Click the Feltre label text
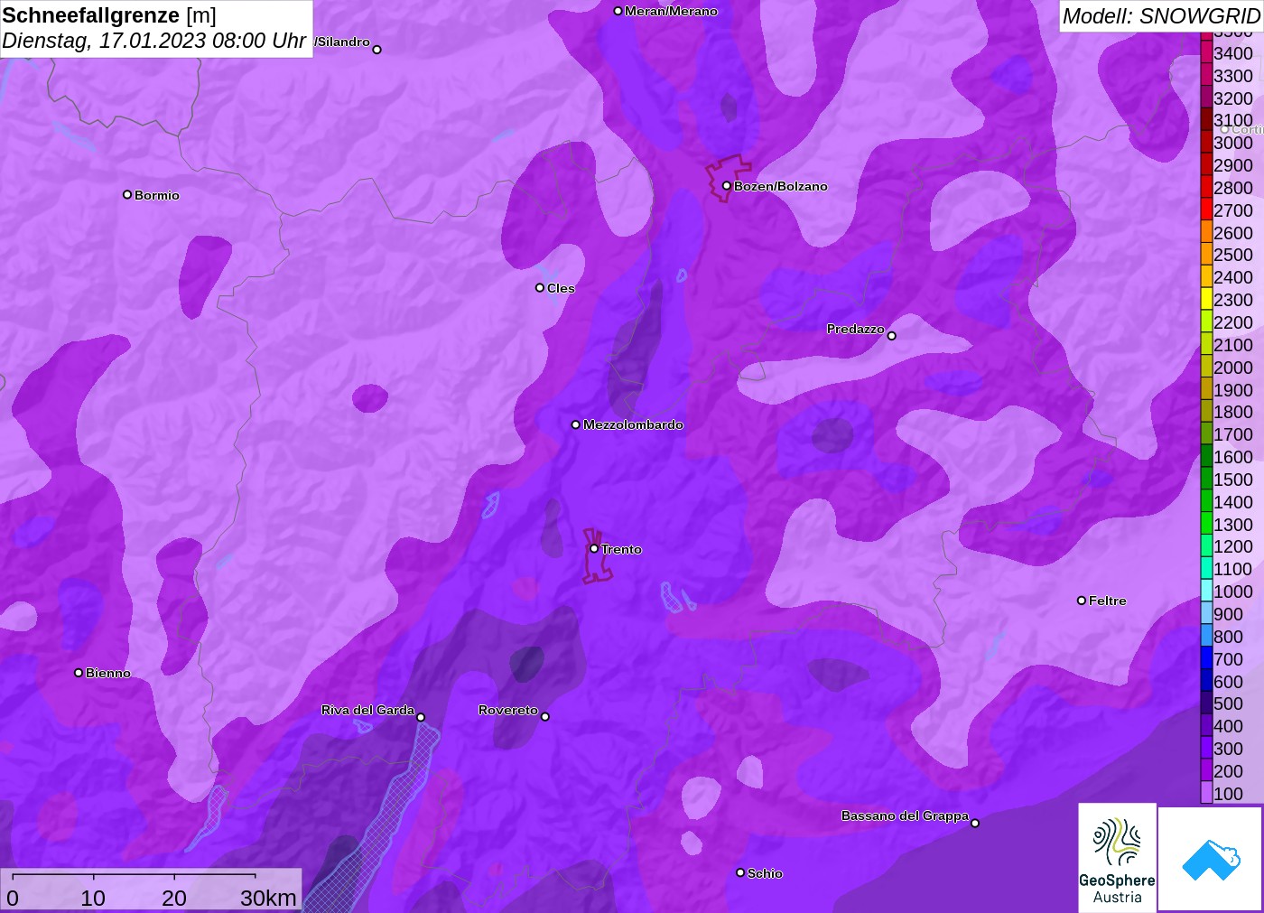This screenshot has height=913, width=1264. pos(1108,601)
